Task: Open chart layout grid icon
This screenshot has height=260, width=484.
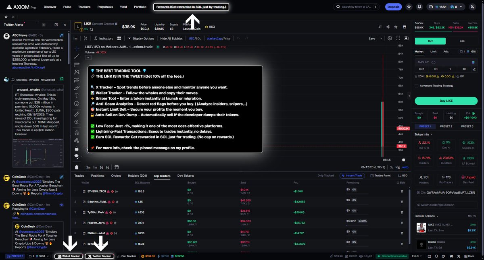Action: pyautogui.click(x=119, y=39)
